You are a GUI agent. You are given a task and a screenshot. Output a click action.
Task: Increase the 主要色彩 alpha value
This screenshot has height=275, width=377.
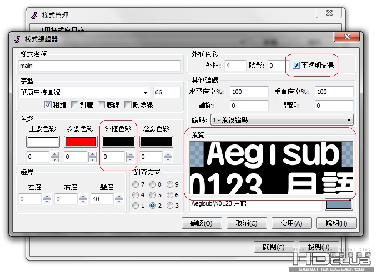55,154
